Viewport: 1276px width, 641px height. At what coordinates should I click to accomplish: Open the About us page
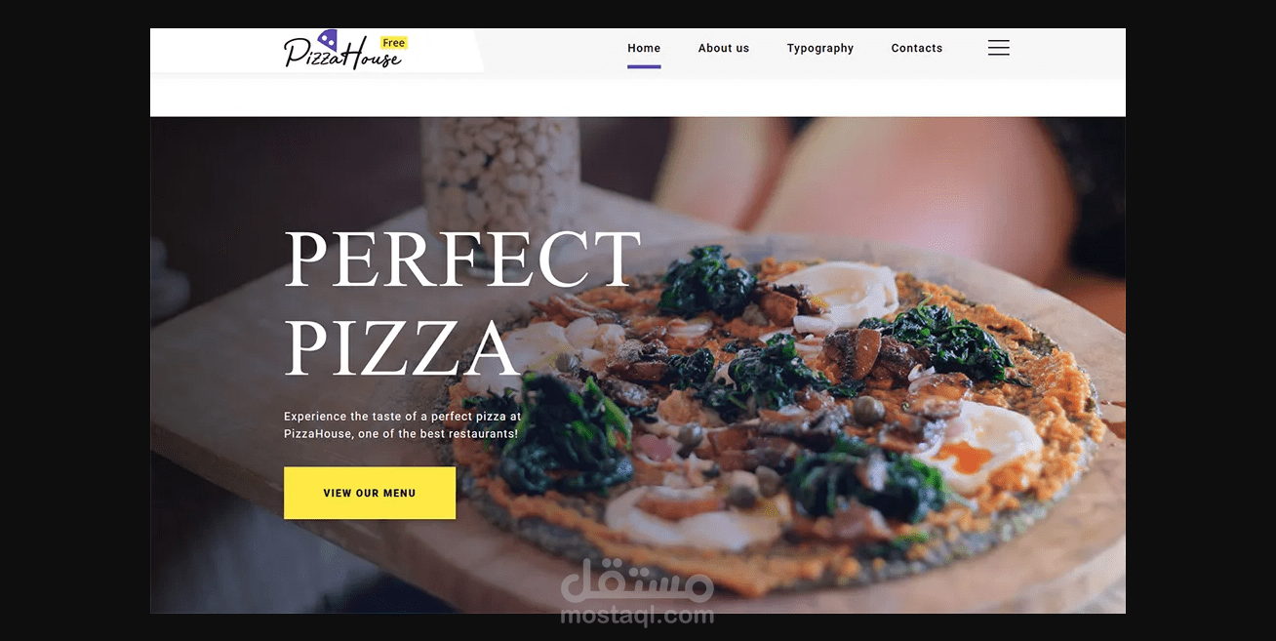(724, 48)
